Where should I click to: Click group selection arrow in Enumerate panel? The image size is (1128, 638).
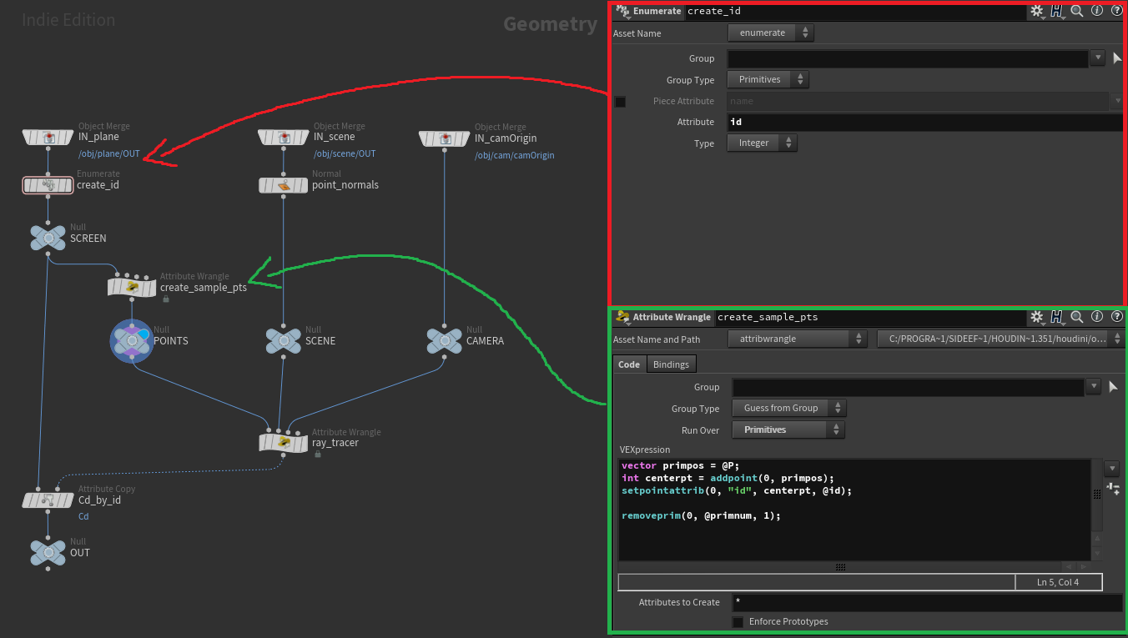1117,58
